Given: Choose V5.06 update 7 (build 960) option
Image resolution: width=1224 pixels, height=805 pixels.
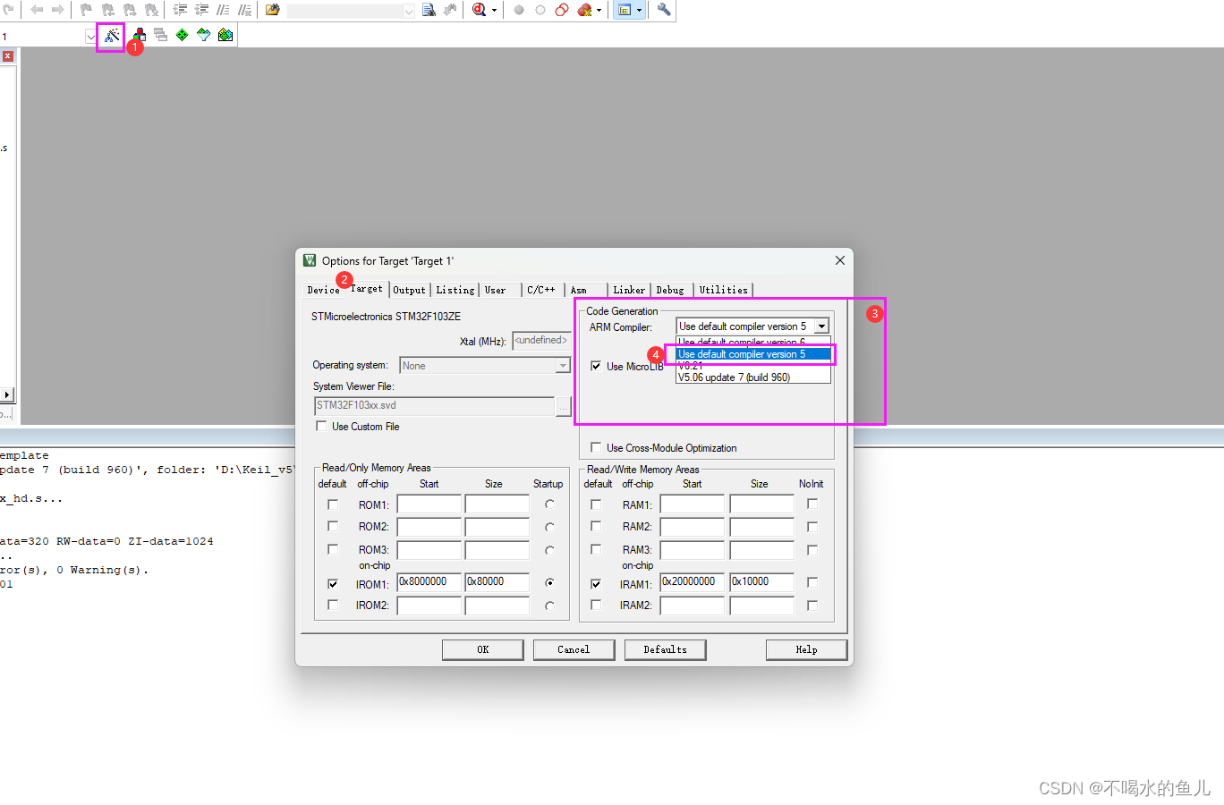Looking at the screenshot, I should click(x=752, y=377).
